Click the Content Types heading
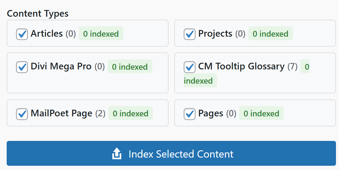The height and width of the screenshot is (170, 339). click(38, 14)
